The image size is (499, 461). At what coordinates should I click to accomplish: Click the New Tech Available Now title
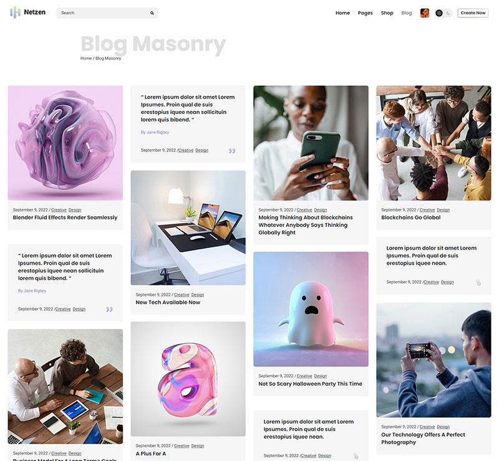click(168, 302)
